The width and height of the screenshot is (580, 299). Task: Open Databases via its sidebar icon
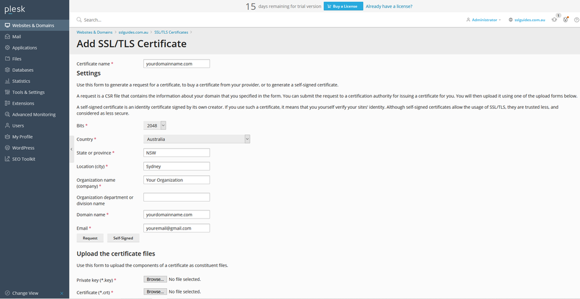coord(7,70)
